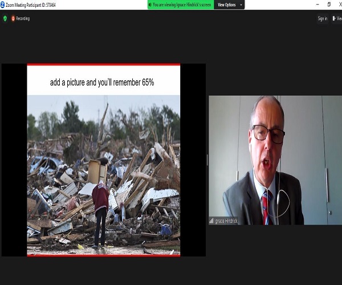Viewport: 342px width, 285px height.
Task: Click the Zoom logo in the title bar
Action: click(x=2, y=5)
